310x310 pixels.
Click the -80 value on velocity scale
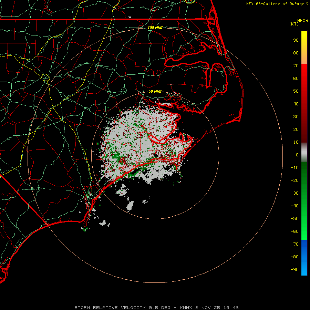[294, 257]
